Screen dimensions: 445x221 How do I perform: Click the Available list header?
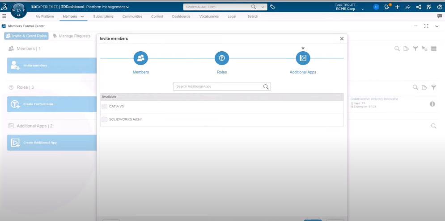pos(222,97)
